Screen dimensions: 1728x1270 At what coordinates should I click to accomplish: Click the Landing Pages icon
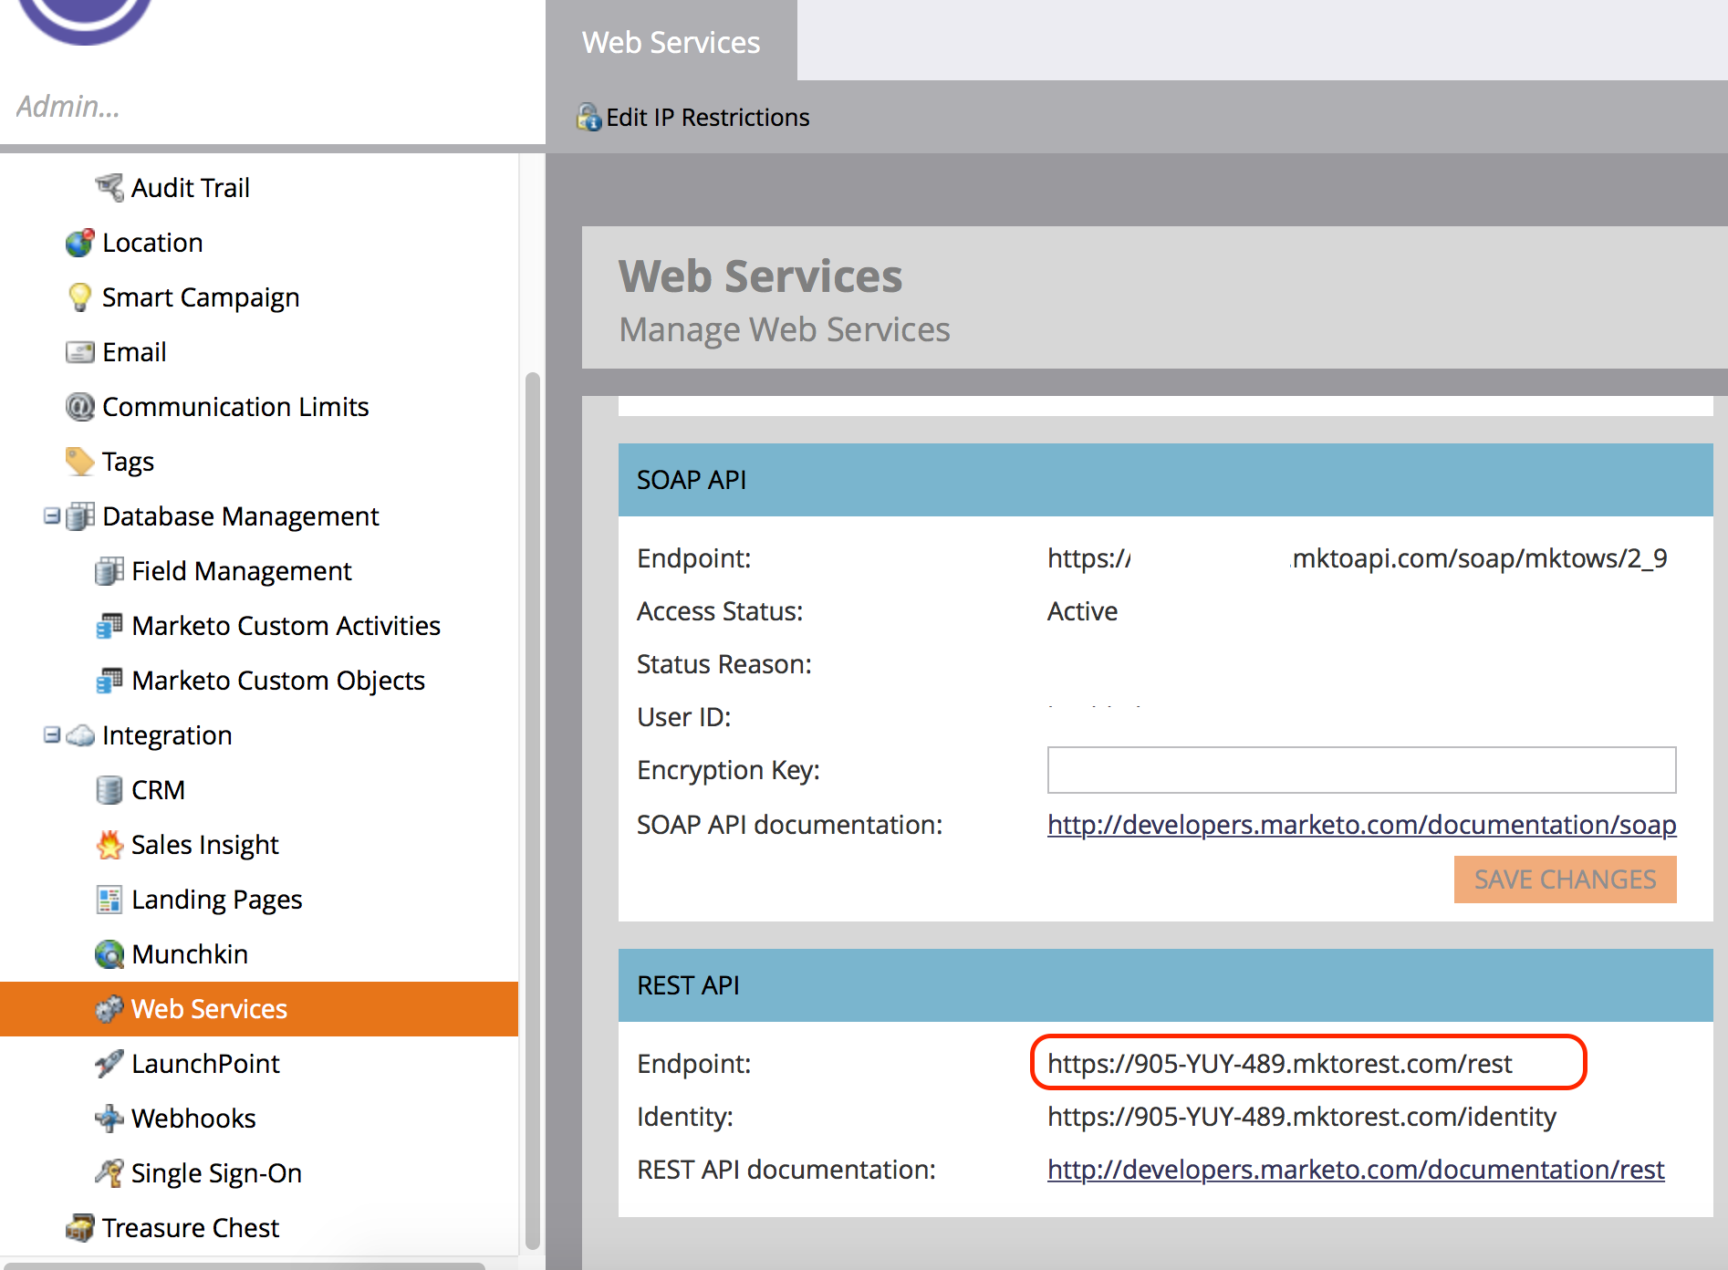click(109, 900)
